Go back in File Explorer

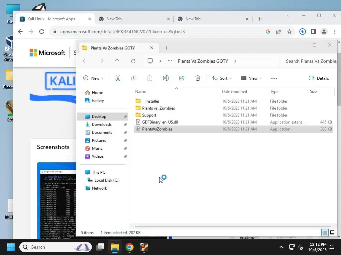(x=85, y=61)
